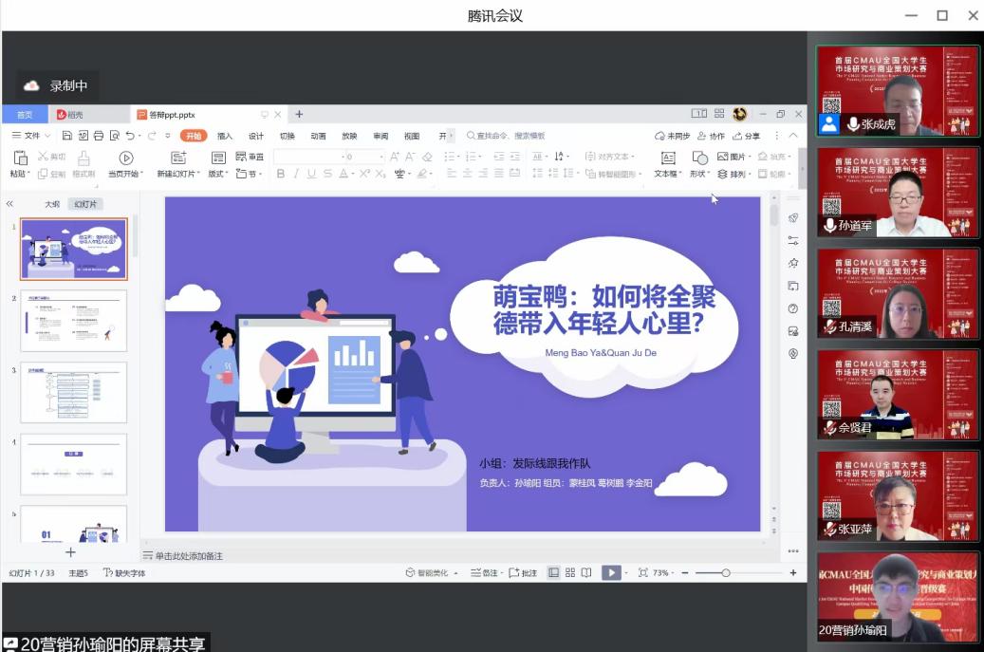Click the 分享 share button
984x652 pixels.
746,136
